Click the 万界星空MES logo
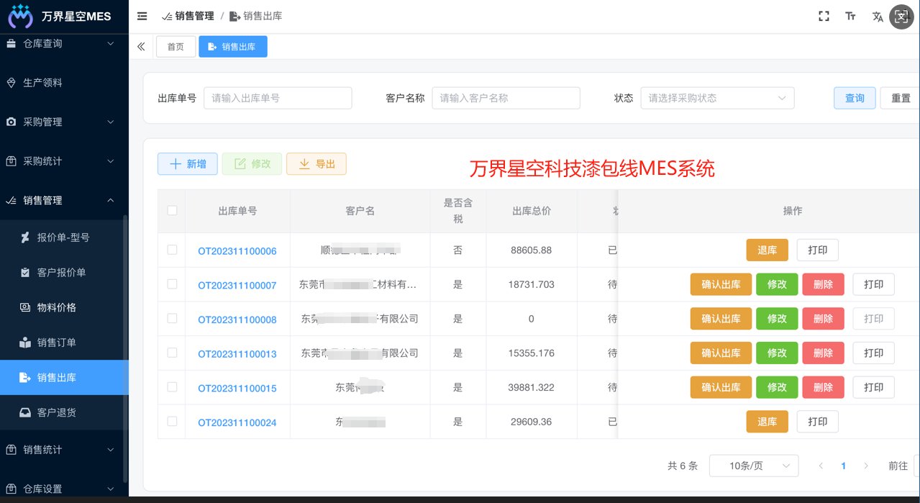 (x=60, y=16)
